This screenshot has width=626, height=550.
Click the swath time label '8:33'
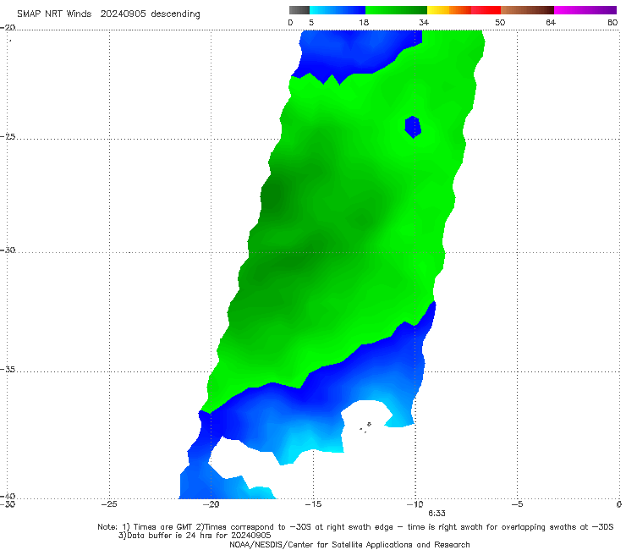[437, 514]
